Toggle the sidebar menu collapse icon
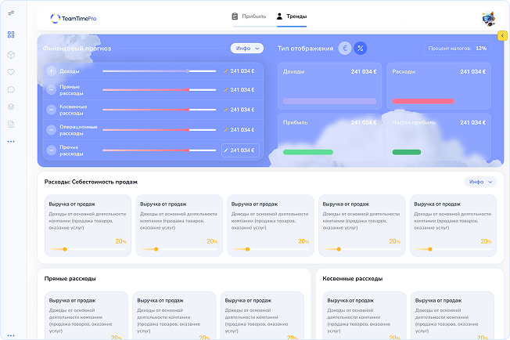510x340 pixels. (x=11, y=12)
